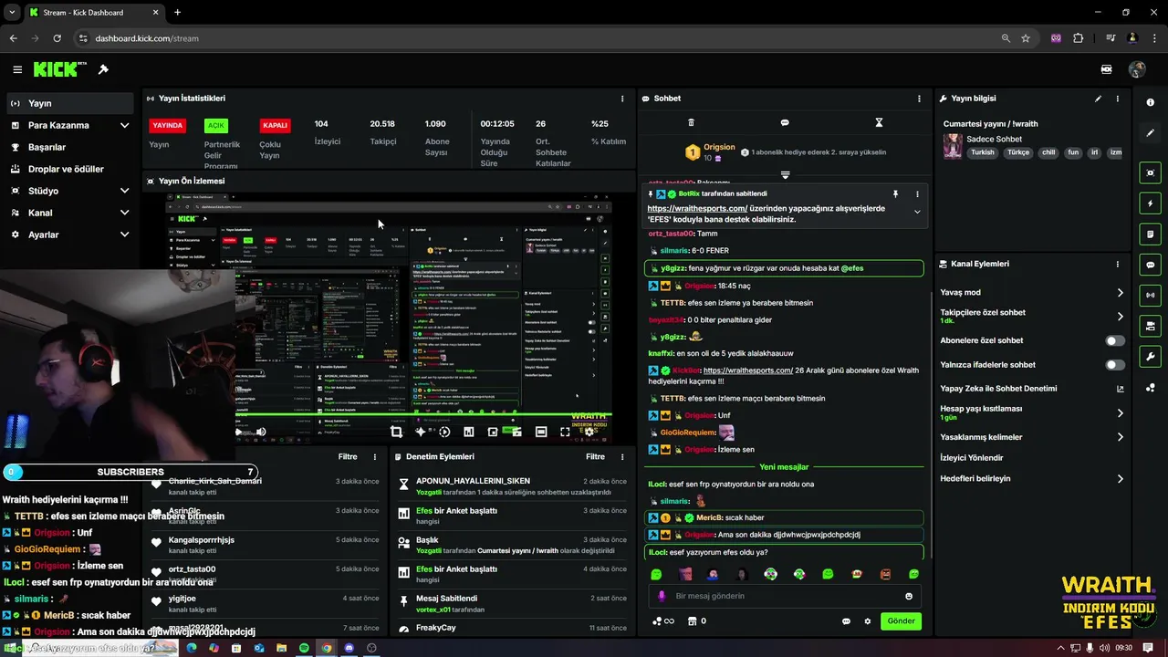Focus the Bir mesaj gönderin input
The image size is (1168, 657).
(x=785, y=596)
